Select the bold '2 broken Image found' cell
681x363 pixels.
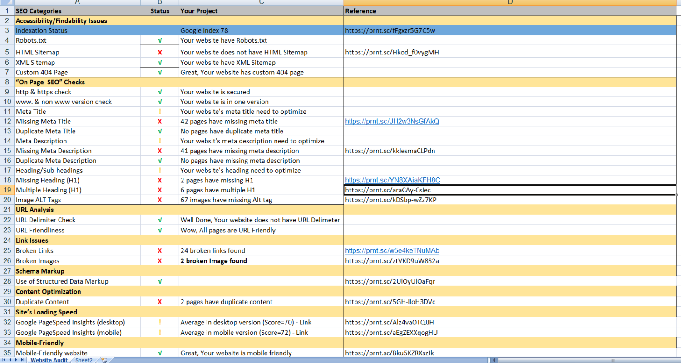[261, 261]
